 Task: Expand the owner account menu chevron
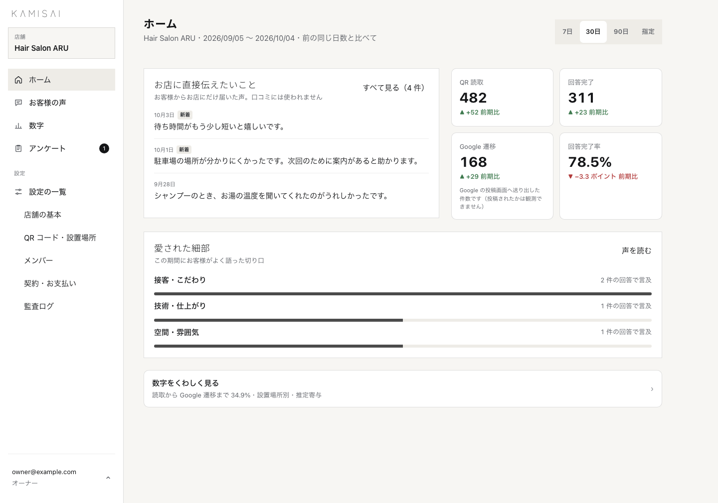(108, 478)
